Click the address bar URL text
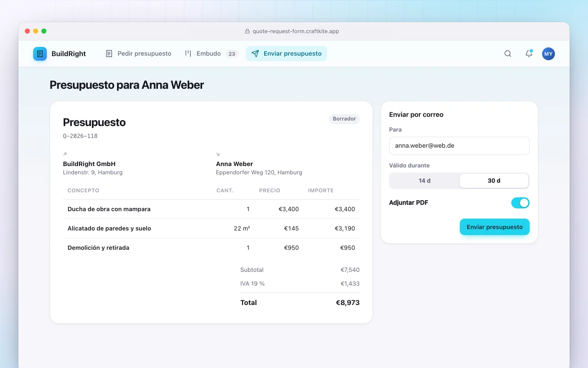Screen dimensions: 588x368 tap(296, 31)
